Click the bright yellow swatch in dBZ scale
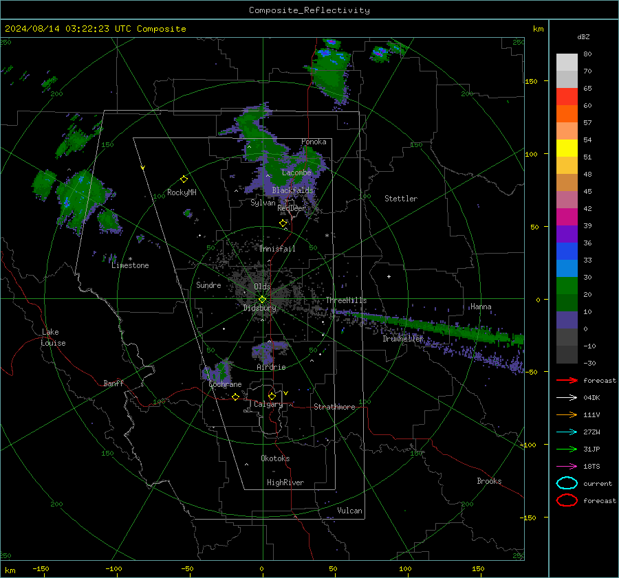Image resolution: width=619 pixels, height=578 pixels. point(567,148)
